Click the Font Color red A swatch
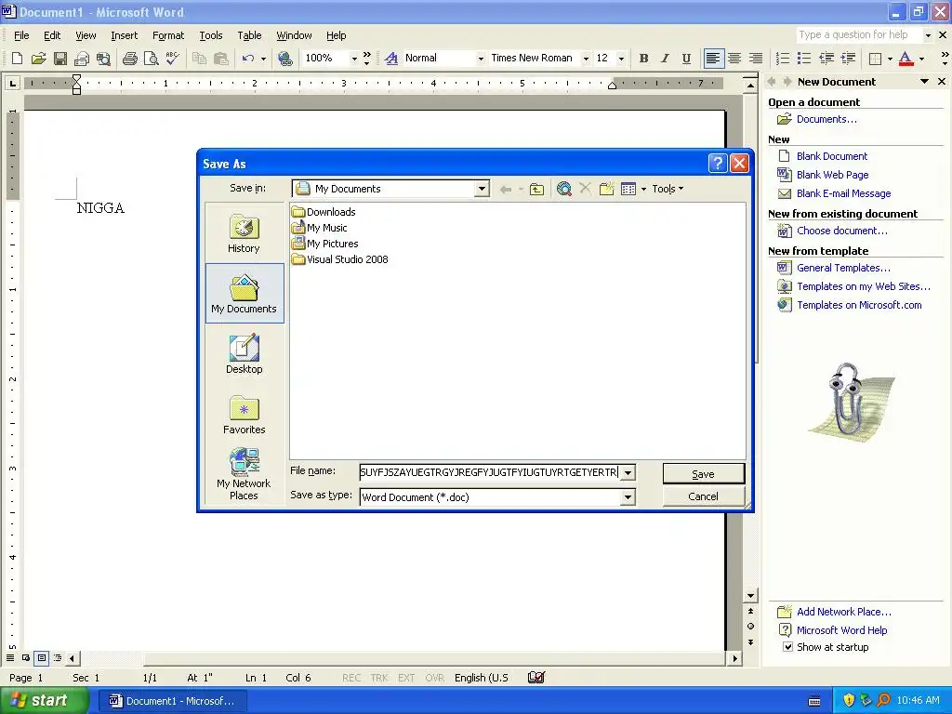The height and width of the screenshot is (714, 952). click(x=906, y=59)
